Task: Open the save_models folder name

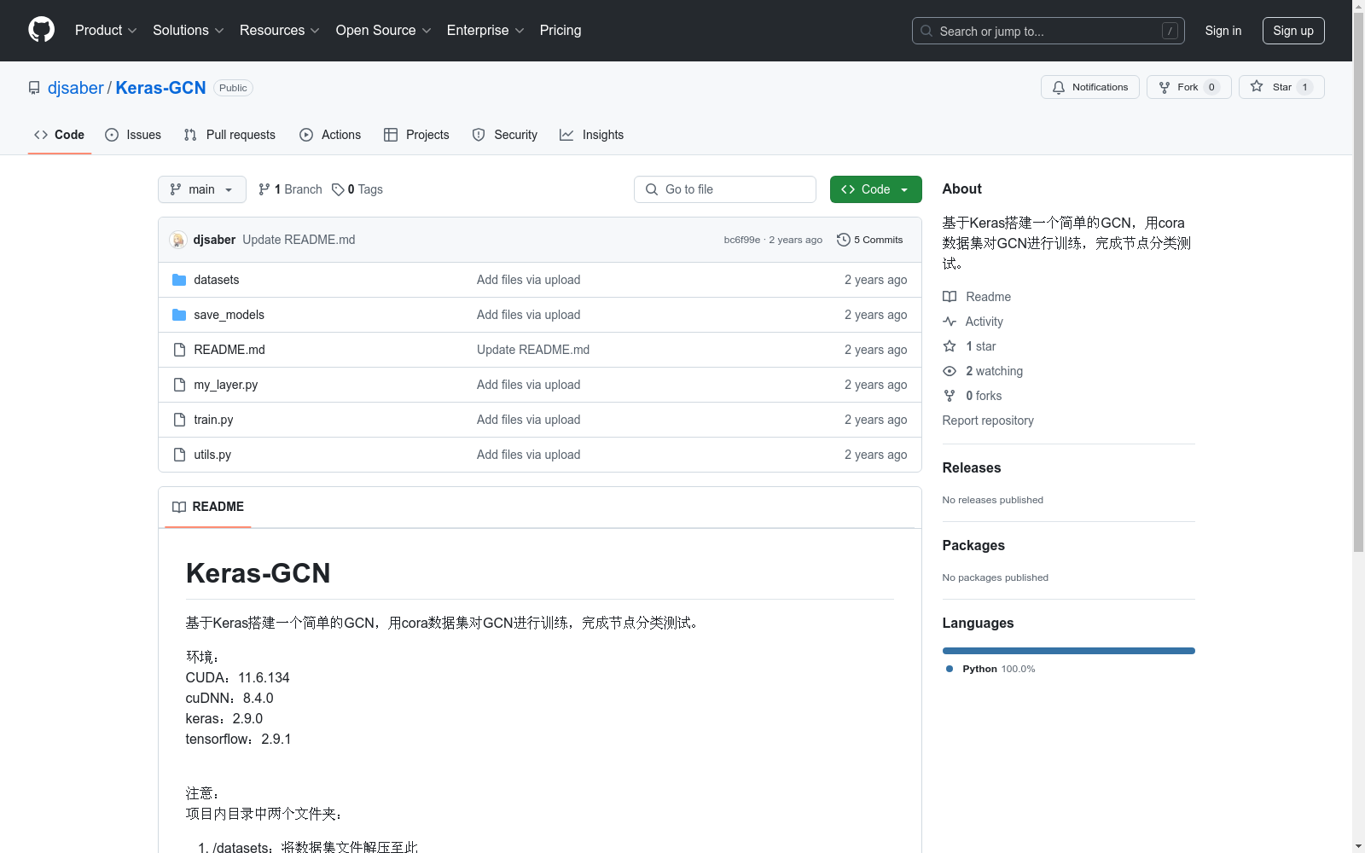Action: (229, 315)
